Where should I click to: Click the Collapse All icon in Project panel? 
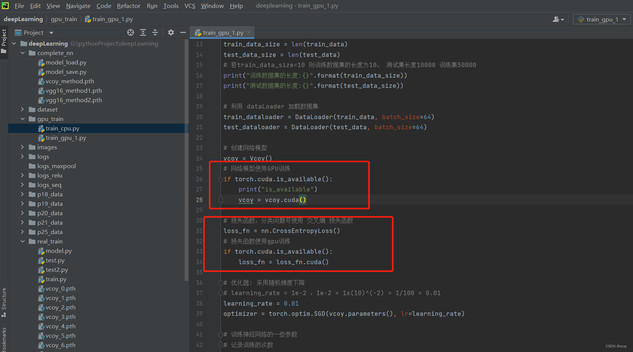tap(155, 32)
